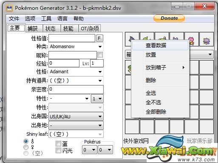The width and height of the screenshot is (218, 163).
Task: Switch to the 状态 tab
Action: point(51,29)
